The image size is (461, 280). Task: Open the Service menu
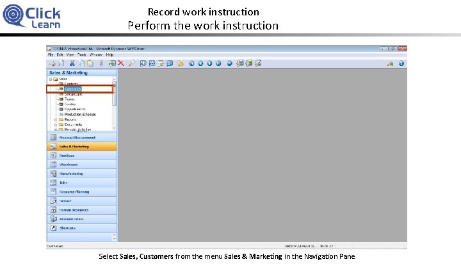82,201
